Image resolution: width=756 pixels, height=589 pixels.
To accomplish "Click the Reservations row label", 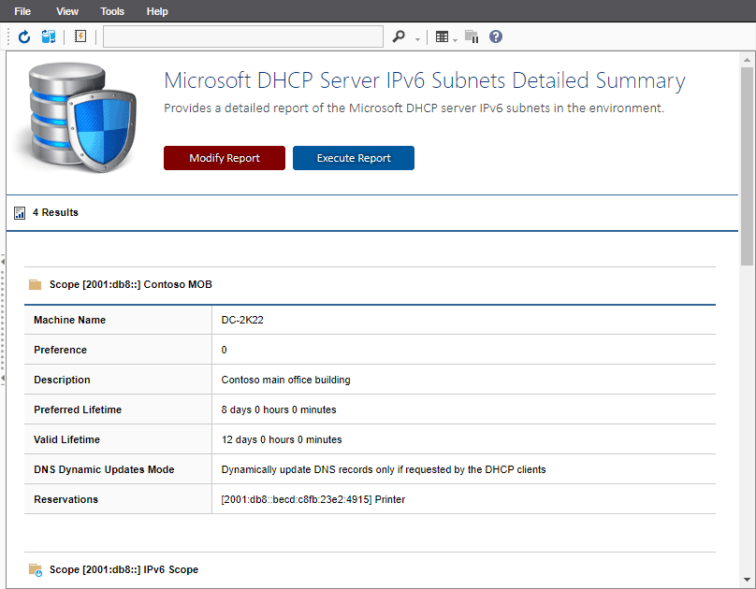I will click(x=65, y=499).
